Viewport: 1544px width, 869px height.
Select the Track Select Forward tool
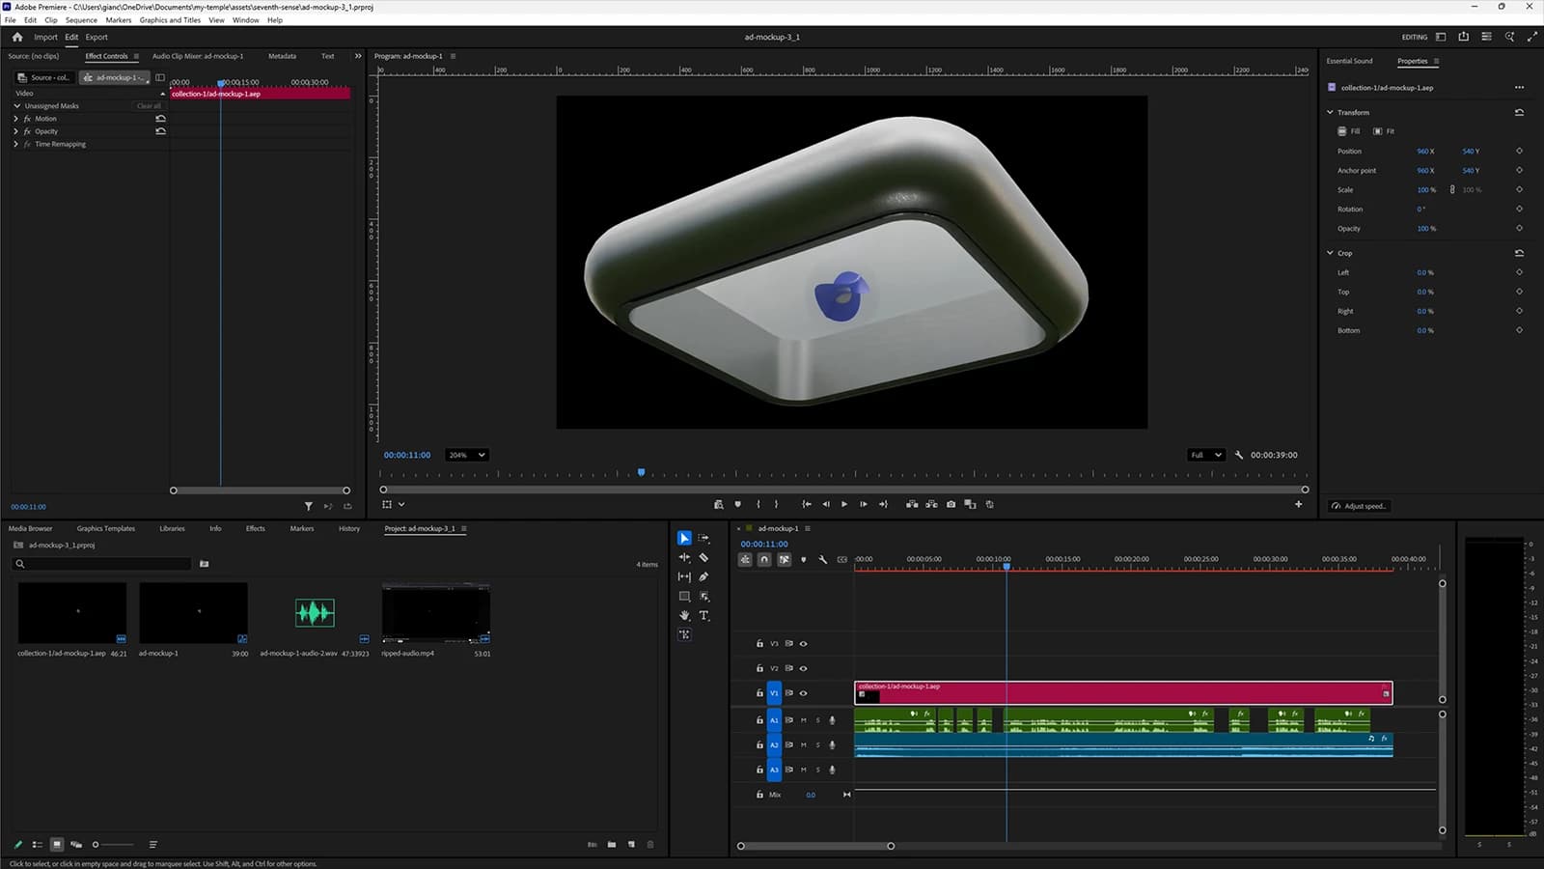click(703, 538)
